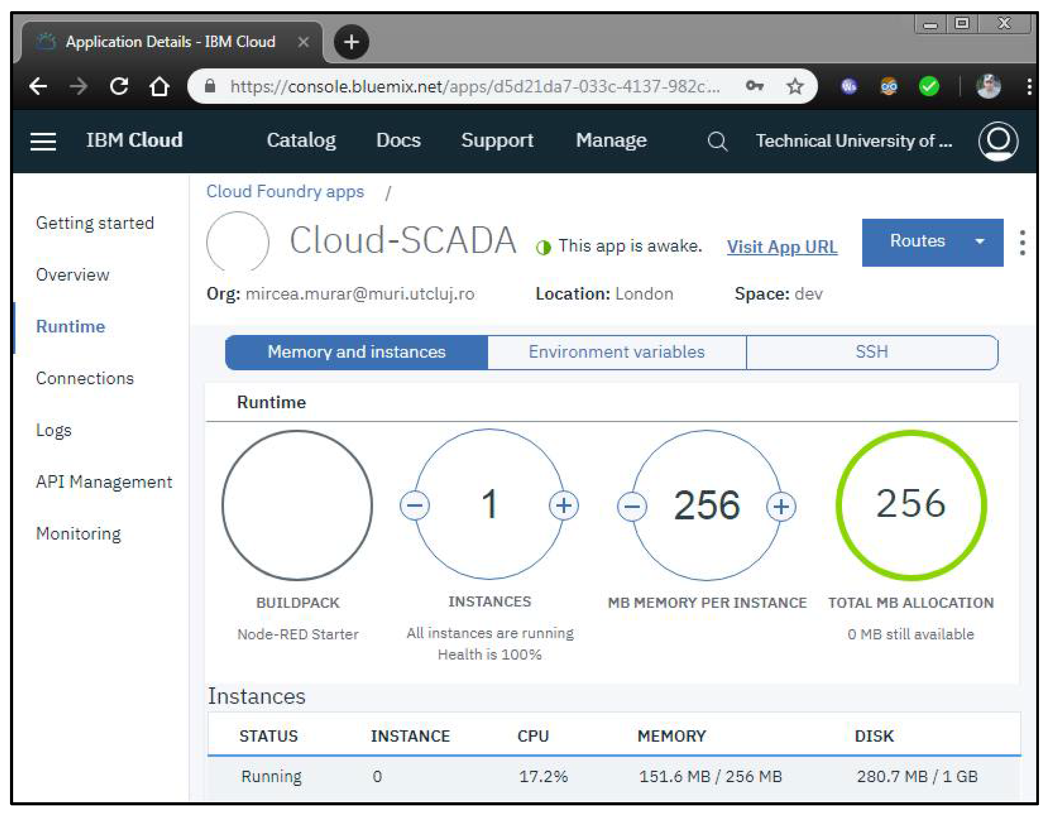Screen dimensions: 1049x815
Task: Increase MB memory per instance
Action: 781,506
